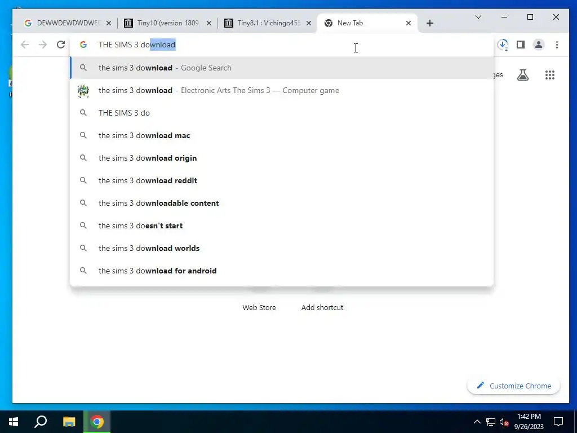Choose 'the sims 3 download worlds' suggestion
Viewport: 577px width, 433px height.
(282, 248)
